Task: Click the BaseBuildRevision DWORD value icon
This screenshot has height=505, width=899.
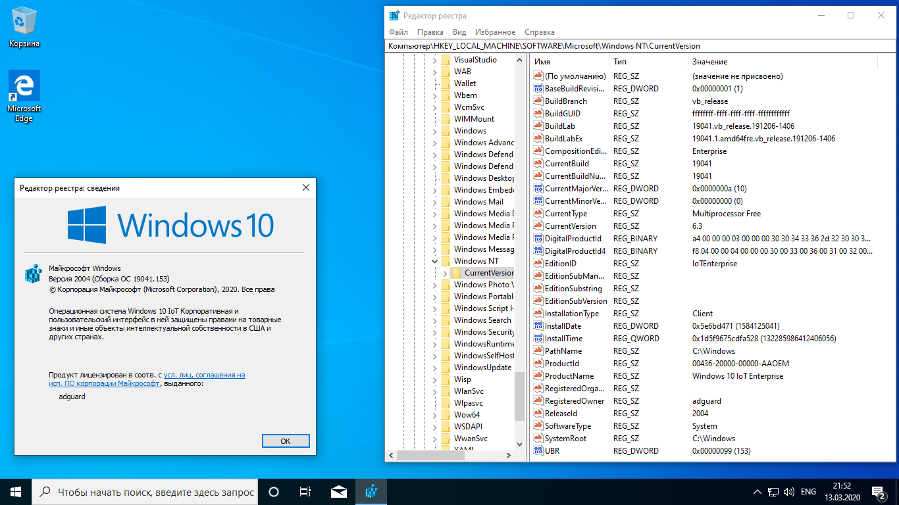Action: point(538,89)
